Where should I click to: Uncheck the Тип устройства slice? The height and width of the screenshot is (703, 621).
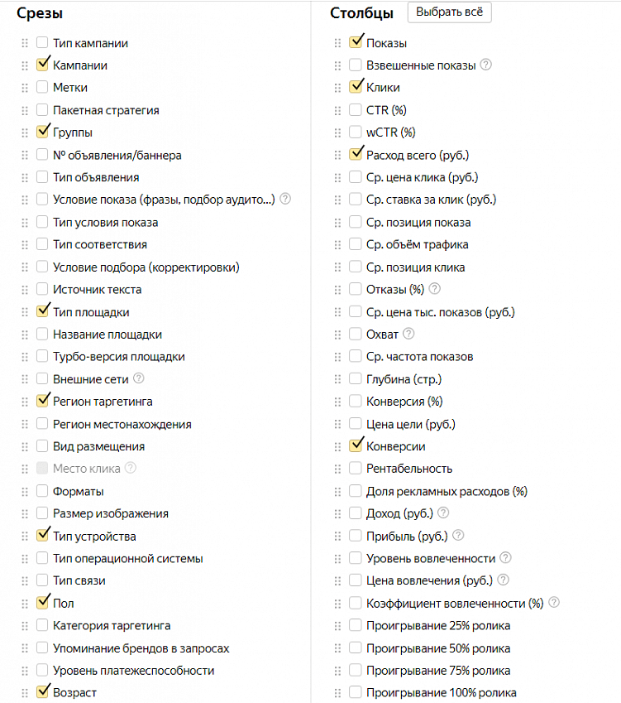coord(42,536)
